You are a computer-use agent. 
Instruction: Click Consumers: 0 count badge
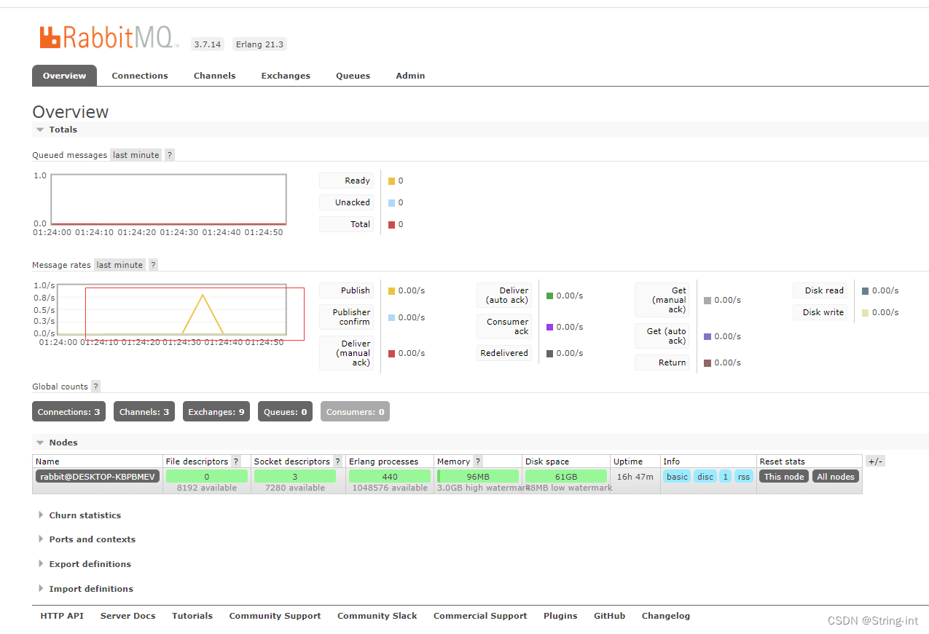coord(355,412)
